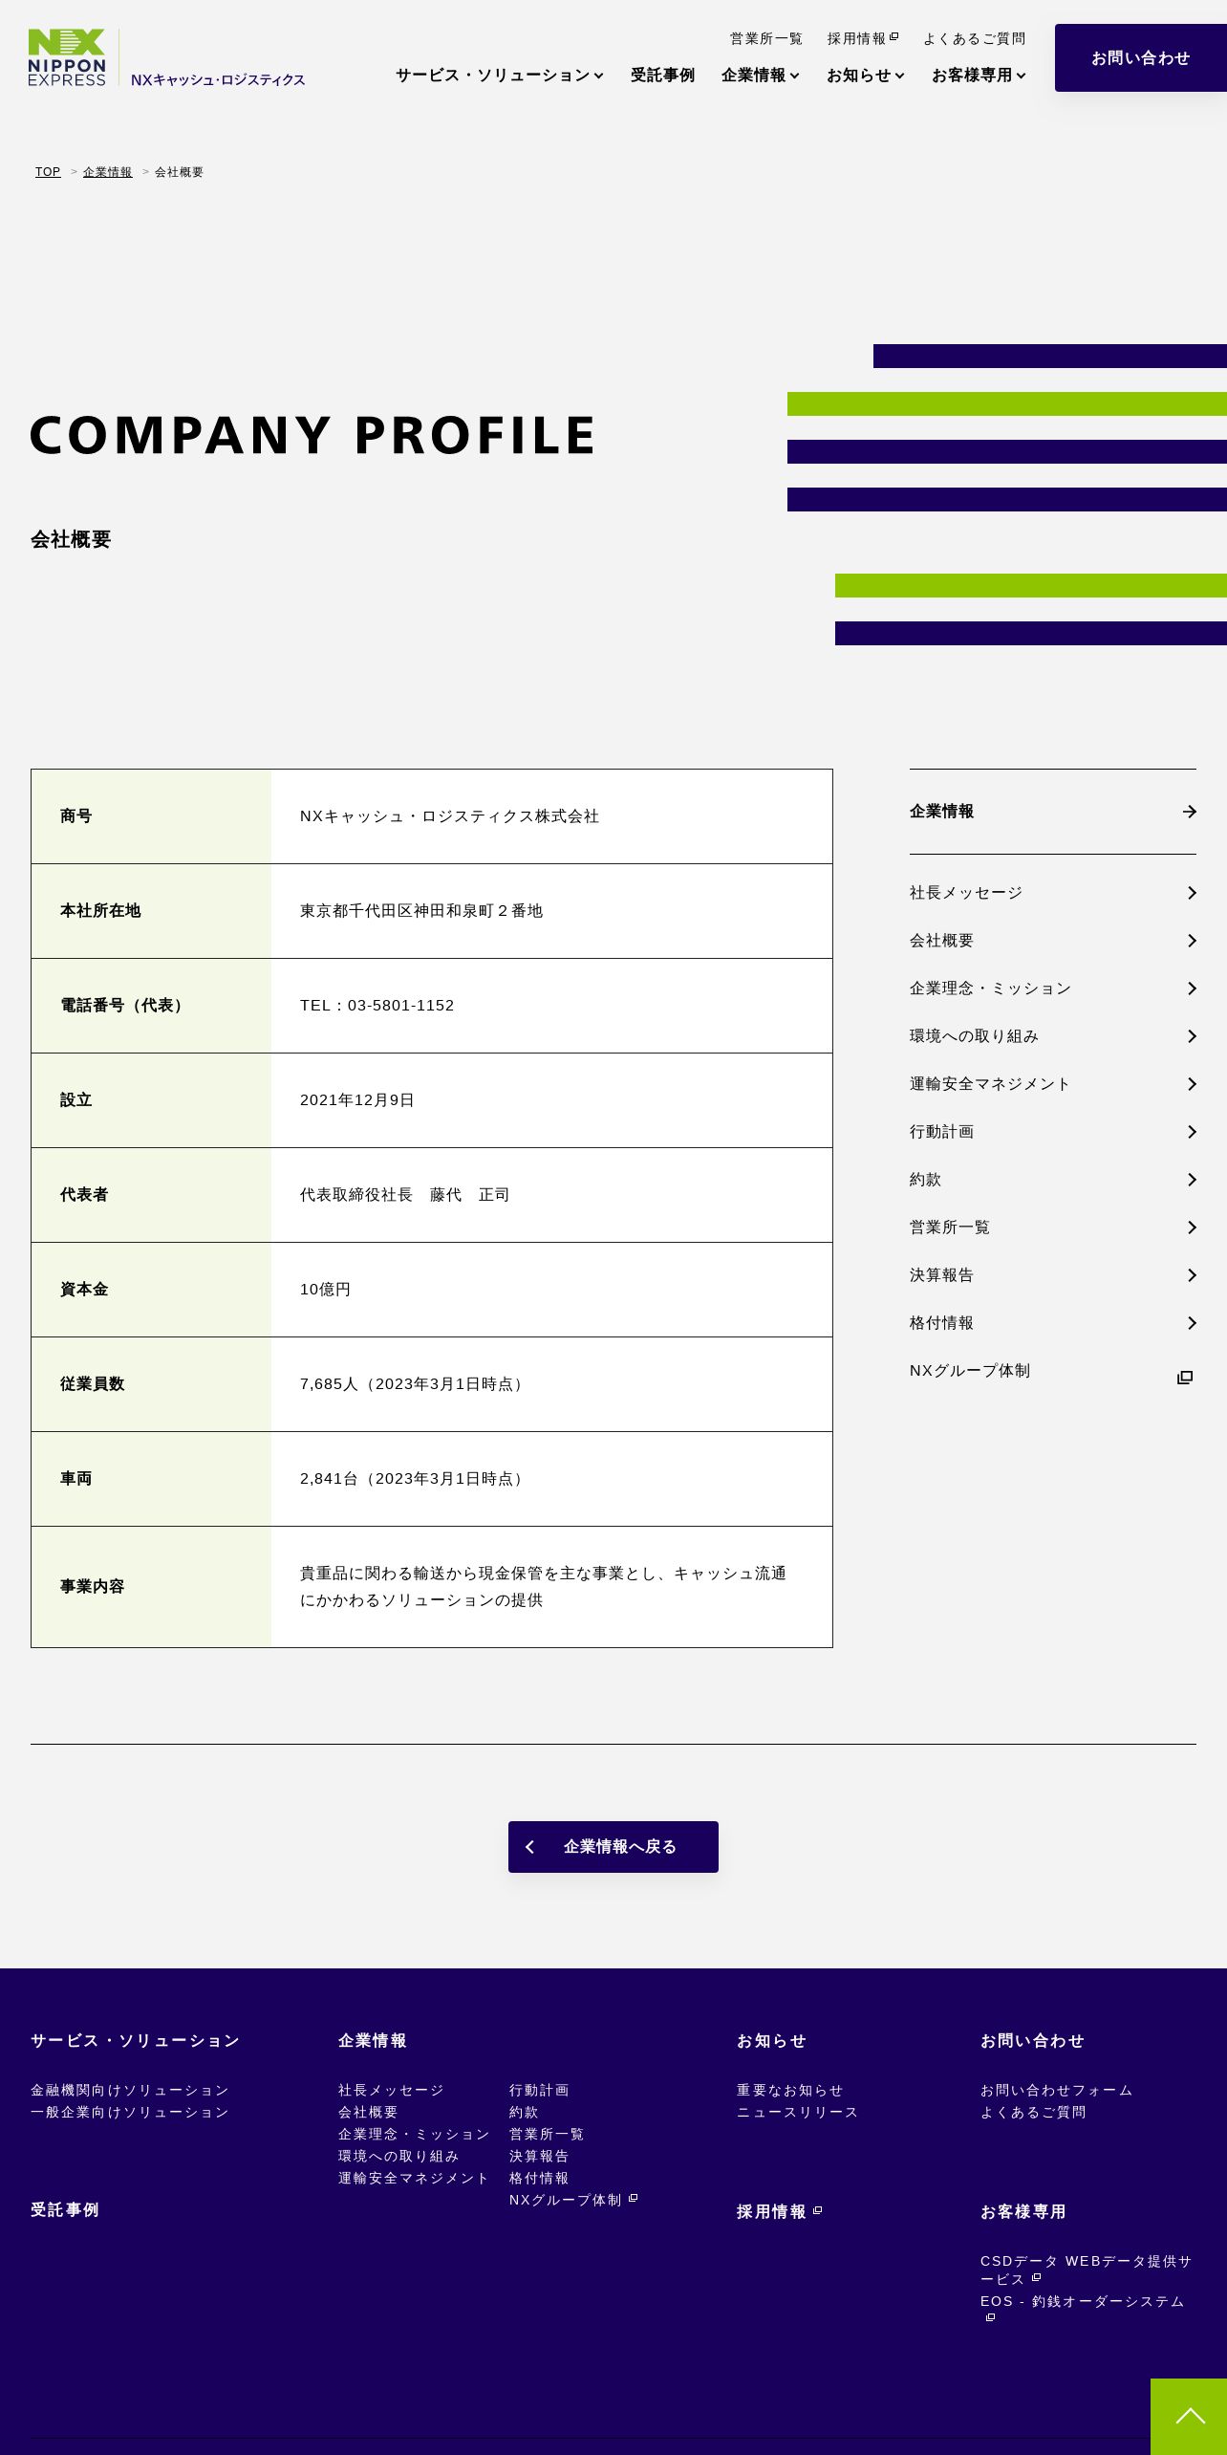This screenshot has width=1227, height=2455.
Task: Open 企業理念・ミッション link in sidebar
Action: tap(991, 989)
